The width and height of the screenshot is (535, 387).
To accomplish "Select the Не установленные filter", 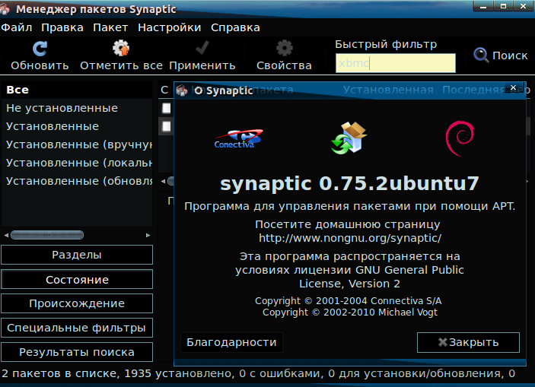I will point(77,108).
